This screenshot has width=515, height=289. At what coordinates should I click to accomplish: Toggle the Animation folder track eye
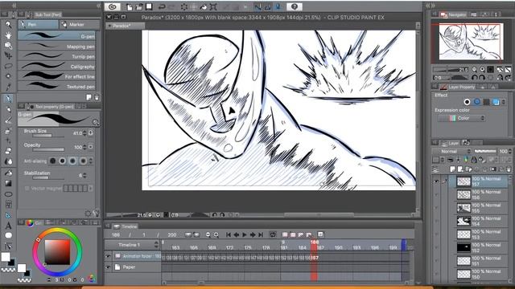coord(108,256)
